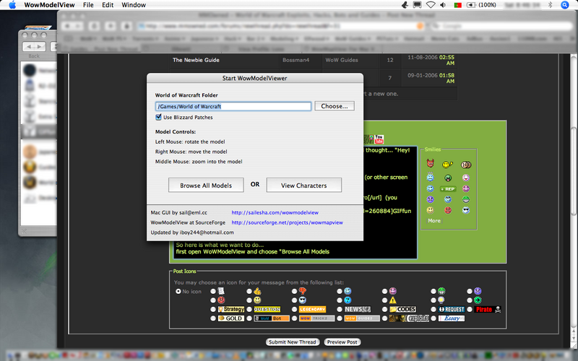Insert the plain yellow smile smiley
Screen dimensions: 578x361
430,210
